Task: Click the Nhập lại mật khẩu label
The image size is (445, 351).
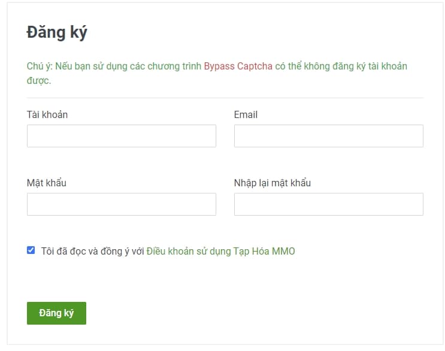Action: click(x=272, y=183)
